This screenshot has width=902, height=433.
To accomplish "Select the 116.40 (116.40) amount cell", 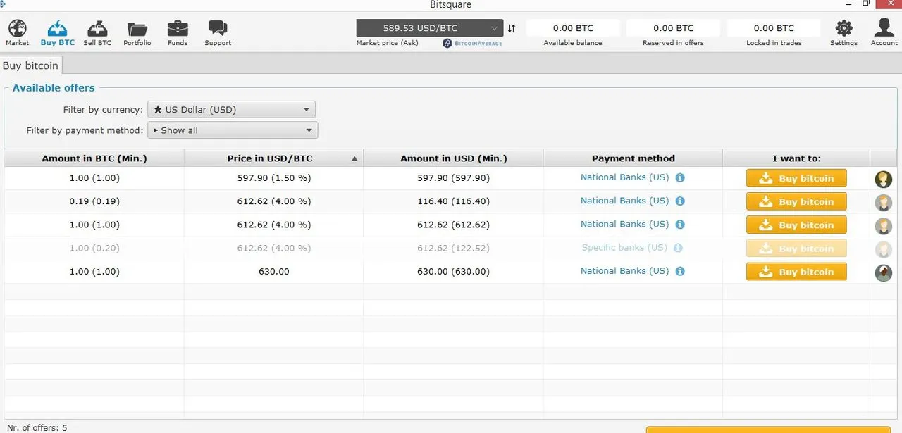I will pyautogui.click(x=454, y=201).
